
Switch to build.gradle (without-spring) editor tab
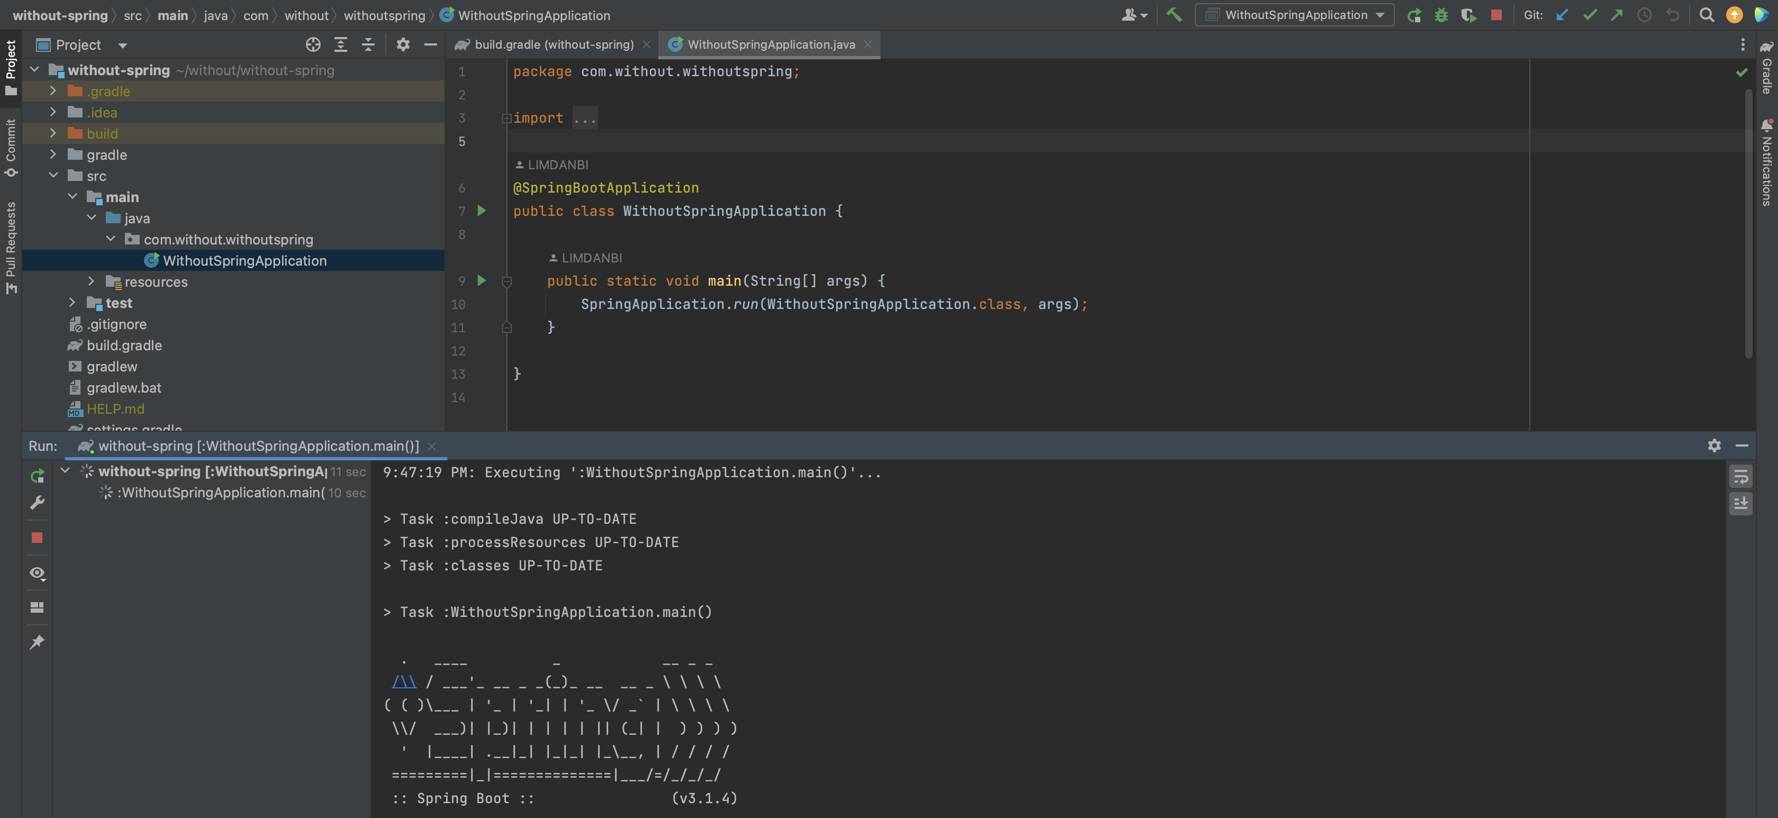pos(554,45)
